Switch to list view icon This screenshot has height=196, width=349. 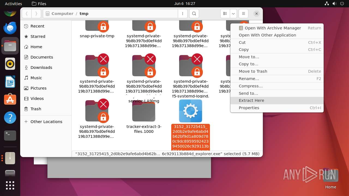[225, 14]
